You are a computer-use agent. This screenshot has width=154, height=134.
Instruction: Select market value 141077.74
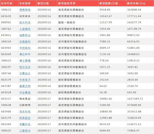coord(134,22)
